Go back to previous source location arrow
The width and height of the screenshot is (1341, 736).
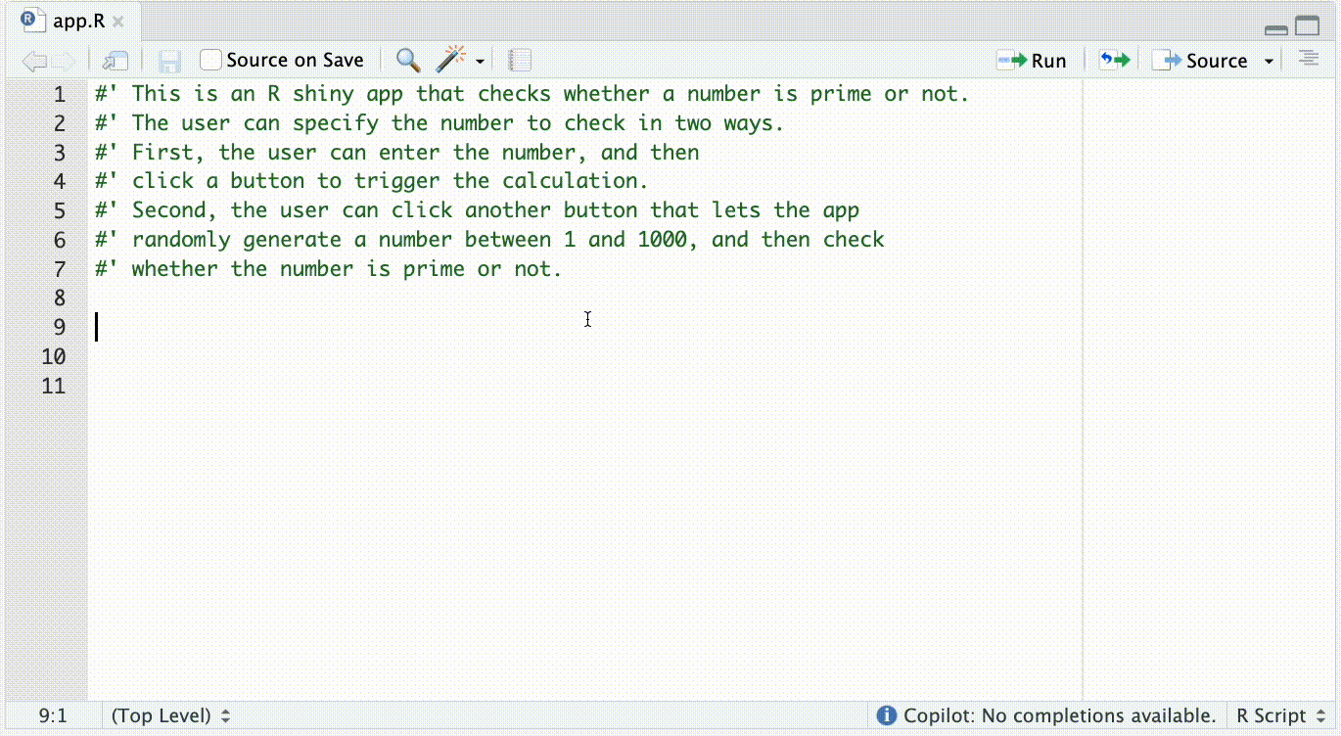(34, 61)
